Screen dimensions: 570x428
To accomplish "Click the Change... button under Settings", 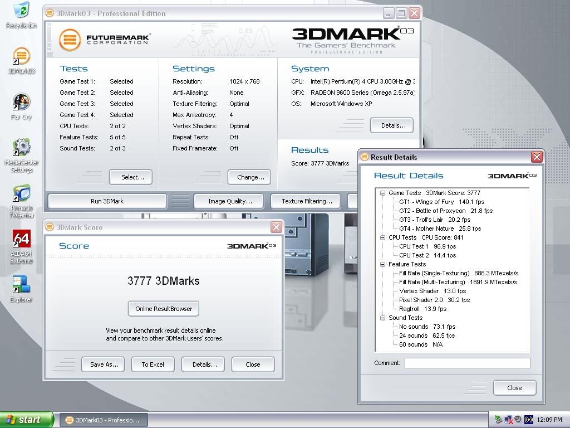I will (x=249, y=177).
